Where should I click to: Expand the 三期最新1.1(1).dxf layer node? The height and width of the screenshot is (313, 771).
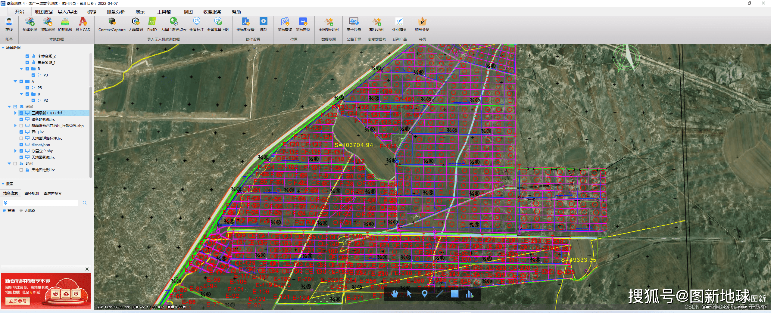tap(15, 113)
